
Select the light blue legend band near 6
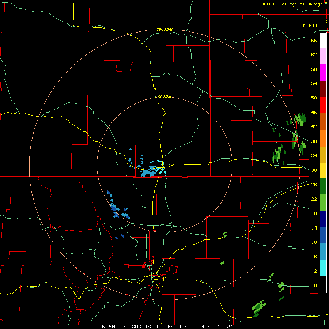tap(323, 252)
